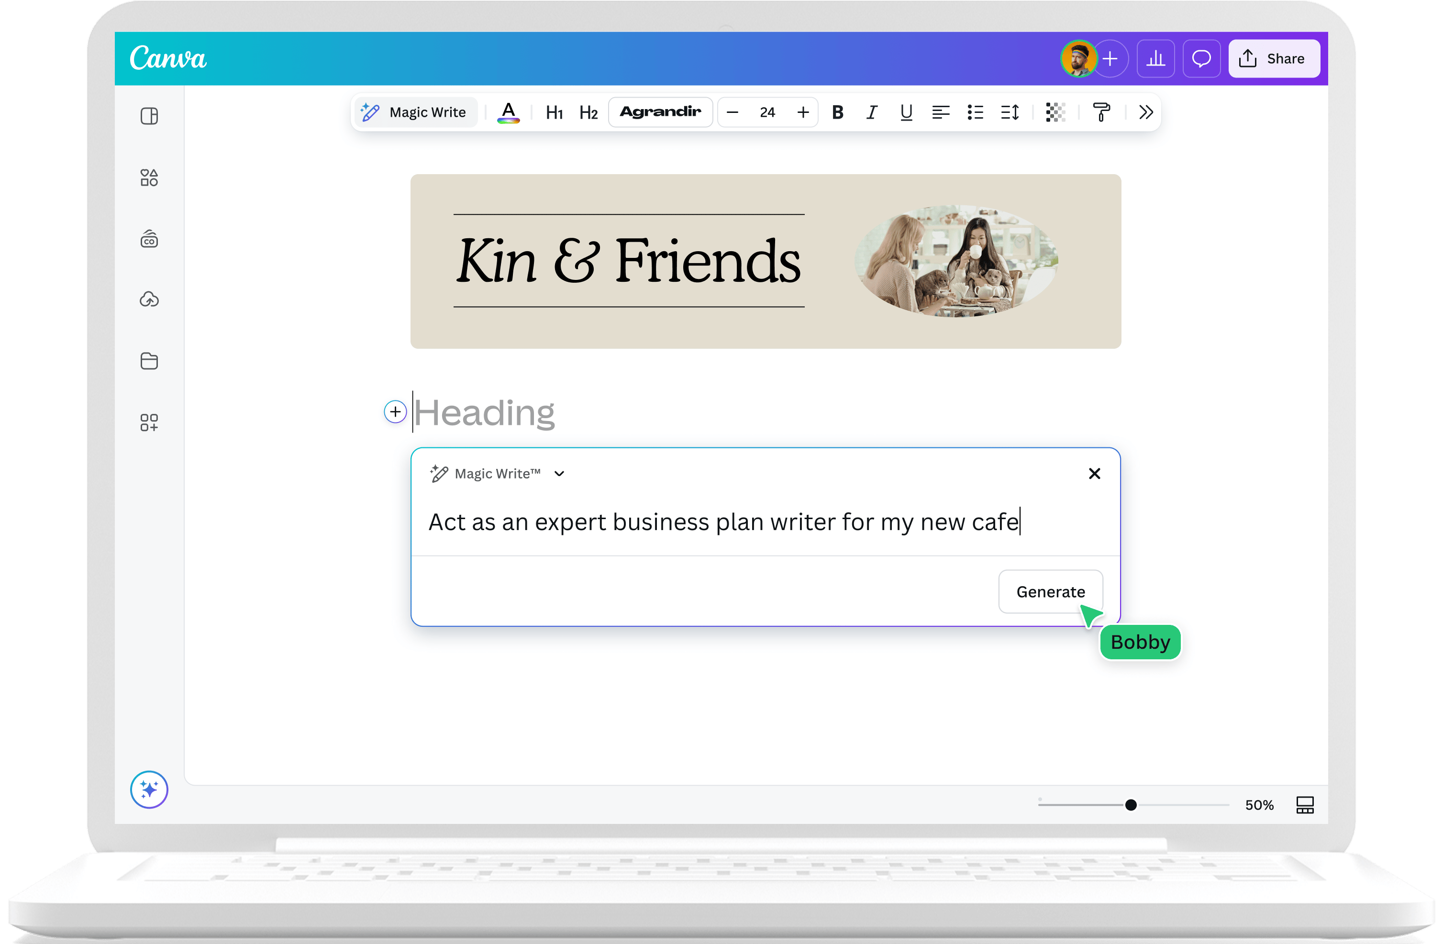Adjust the zoom slider handle
This screenshot has height=944, width=1443.
coord(1131,805)
